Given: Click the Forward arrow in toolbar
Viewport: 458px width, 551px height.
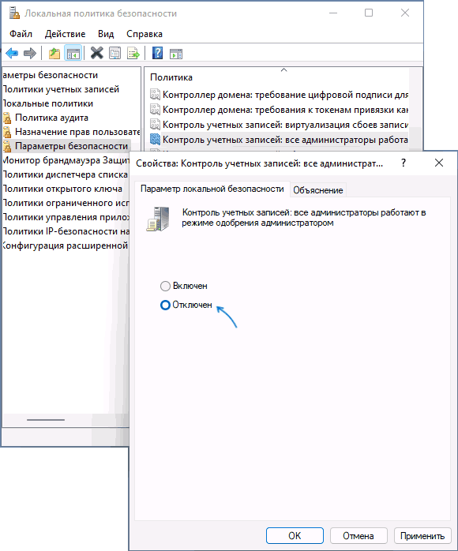Looking at the screenshot, I should [x=30, y=54].
